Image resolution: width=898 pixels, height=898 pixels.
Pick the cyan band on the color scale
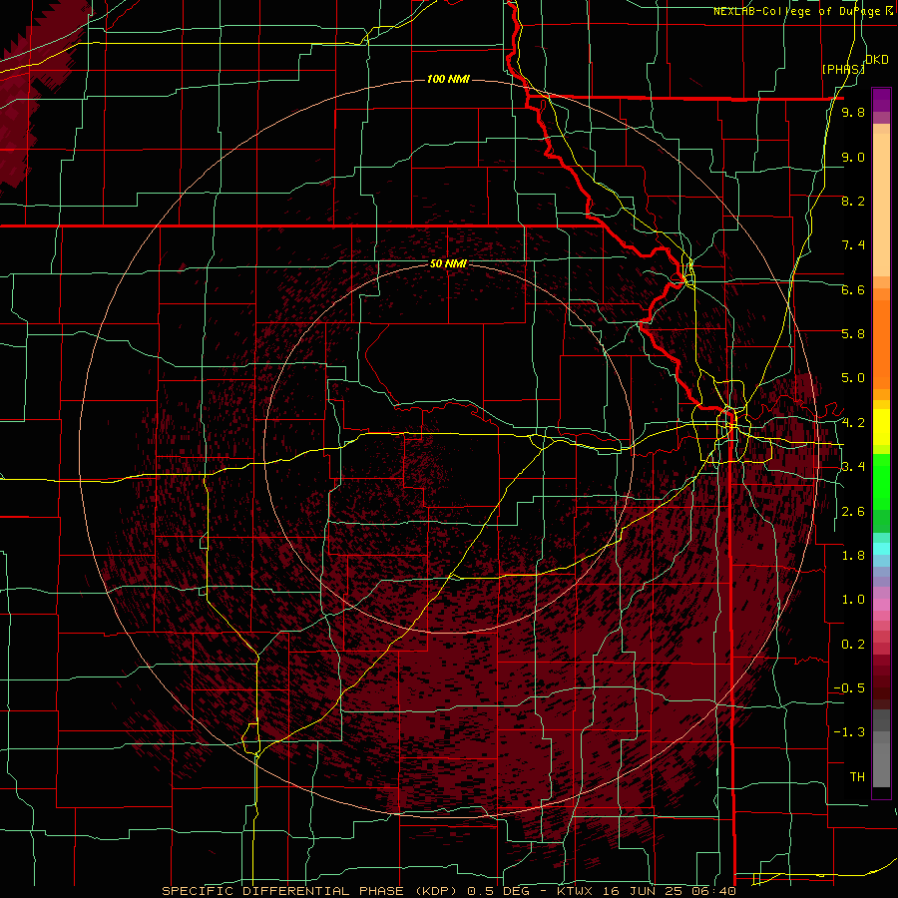[x=881, y=548]
